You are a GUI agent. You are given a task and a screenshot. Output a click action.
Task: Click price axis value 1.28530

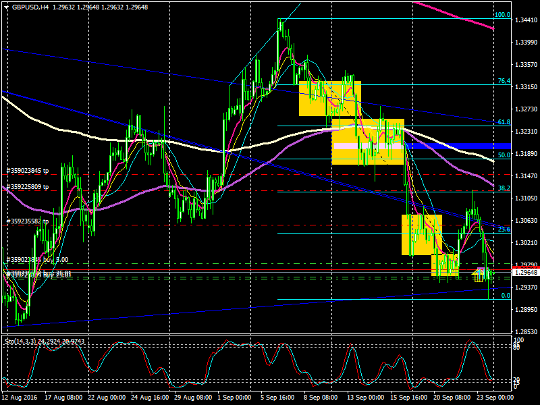526,331
